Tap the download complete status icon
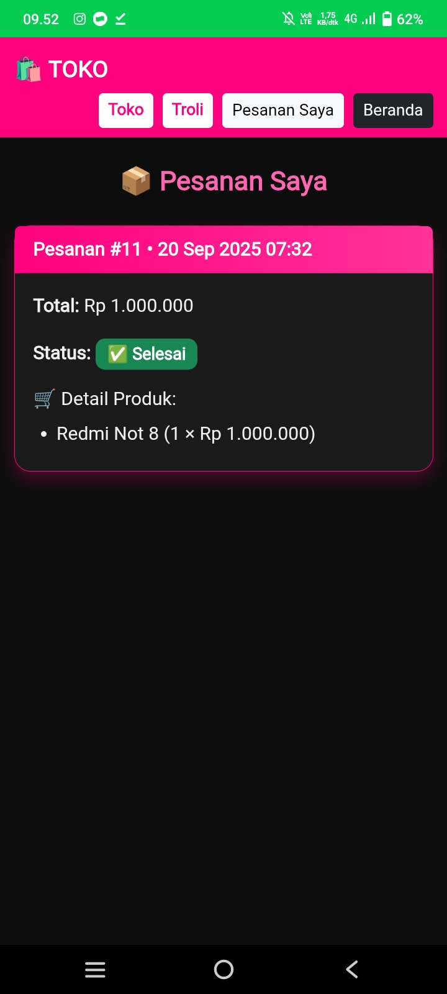The height and width of the screenshot is (994, 447). (x=120, y=19)
